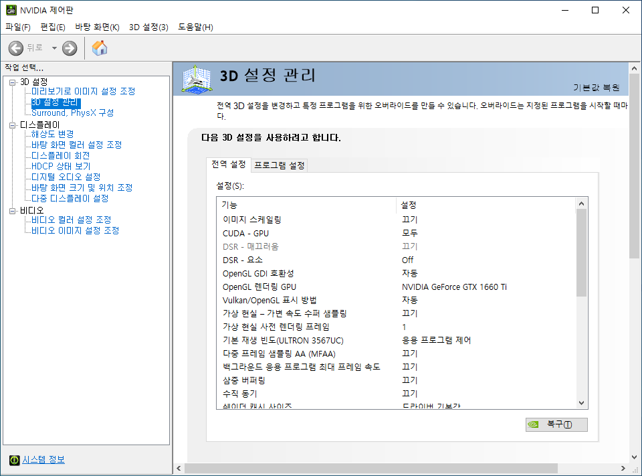Open 디스플레이 회전 page
This screenshot has height=476, width=642.
point(61,155)
